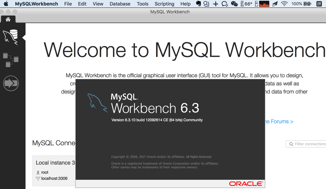Click the MySQL Workbench window title
Image resolution: width=326 pixels, height=189 pixels.
170,12
